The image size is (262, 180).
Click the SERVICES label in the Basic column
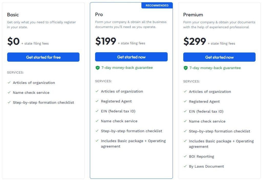pyautogui.click(x=15, y=72)
